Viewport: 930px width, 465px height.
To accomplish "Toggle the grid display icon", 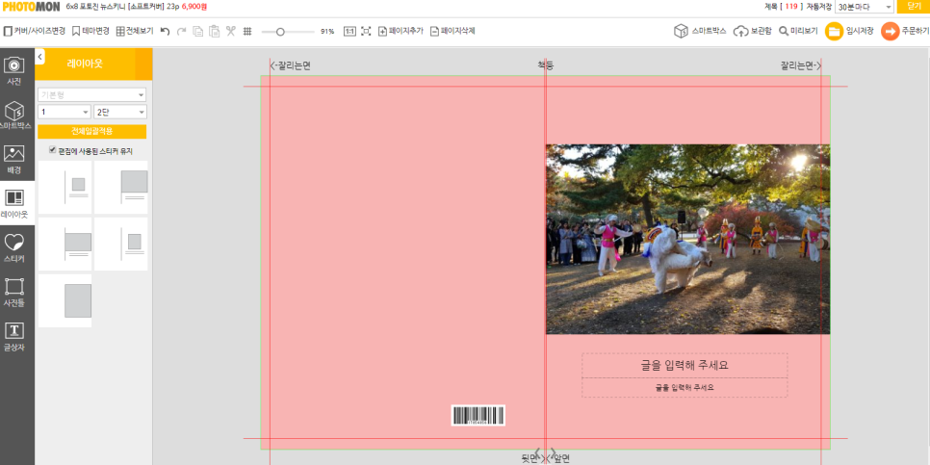I will point(247,31).
